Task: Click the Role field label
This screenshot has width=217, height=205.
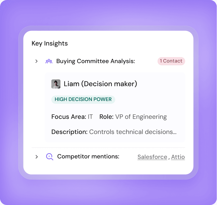Action: [x=106, y=117]
